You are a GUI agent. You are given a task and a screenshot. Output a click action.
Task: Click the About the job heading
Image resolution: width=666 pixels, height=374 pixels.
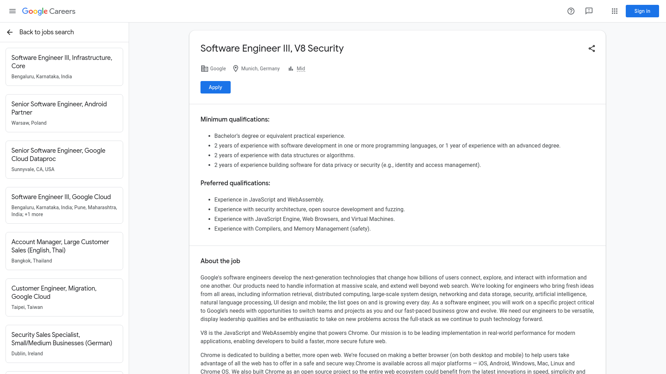pos(220,261)
